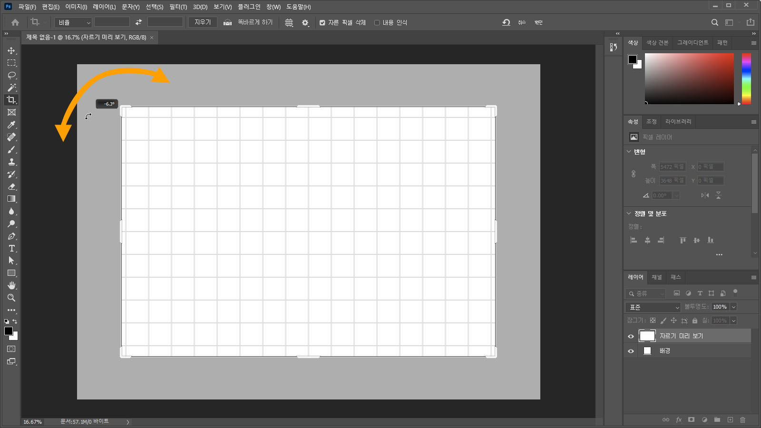The width and height of the screenshot is (761, 428).
Task: Click the foreground color swatch in toolbar
Action: (x=9, y=331)
